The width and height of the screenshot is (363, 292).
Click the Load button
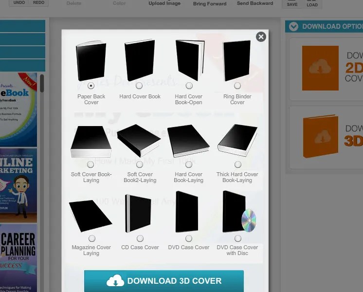pyautogui.click(x=312, y=3)
